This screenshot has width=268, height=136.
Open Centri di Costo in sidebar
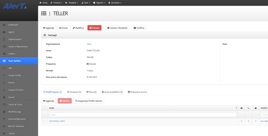[19, 105]
